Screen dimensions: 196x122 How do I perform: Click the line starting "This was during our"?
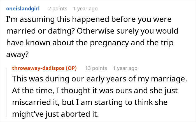[99, 79]
